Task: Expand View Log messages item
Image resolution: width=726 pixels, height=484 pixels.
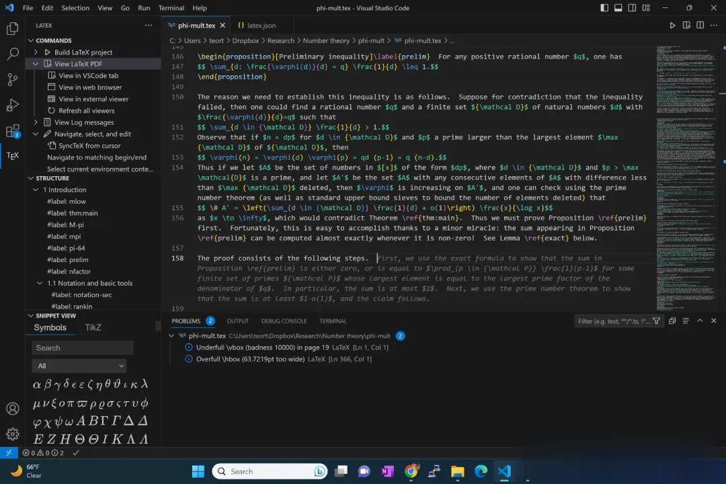Action: click(36, 122)
